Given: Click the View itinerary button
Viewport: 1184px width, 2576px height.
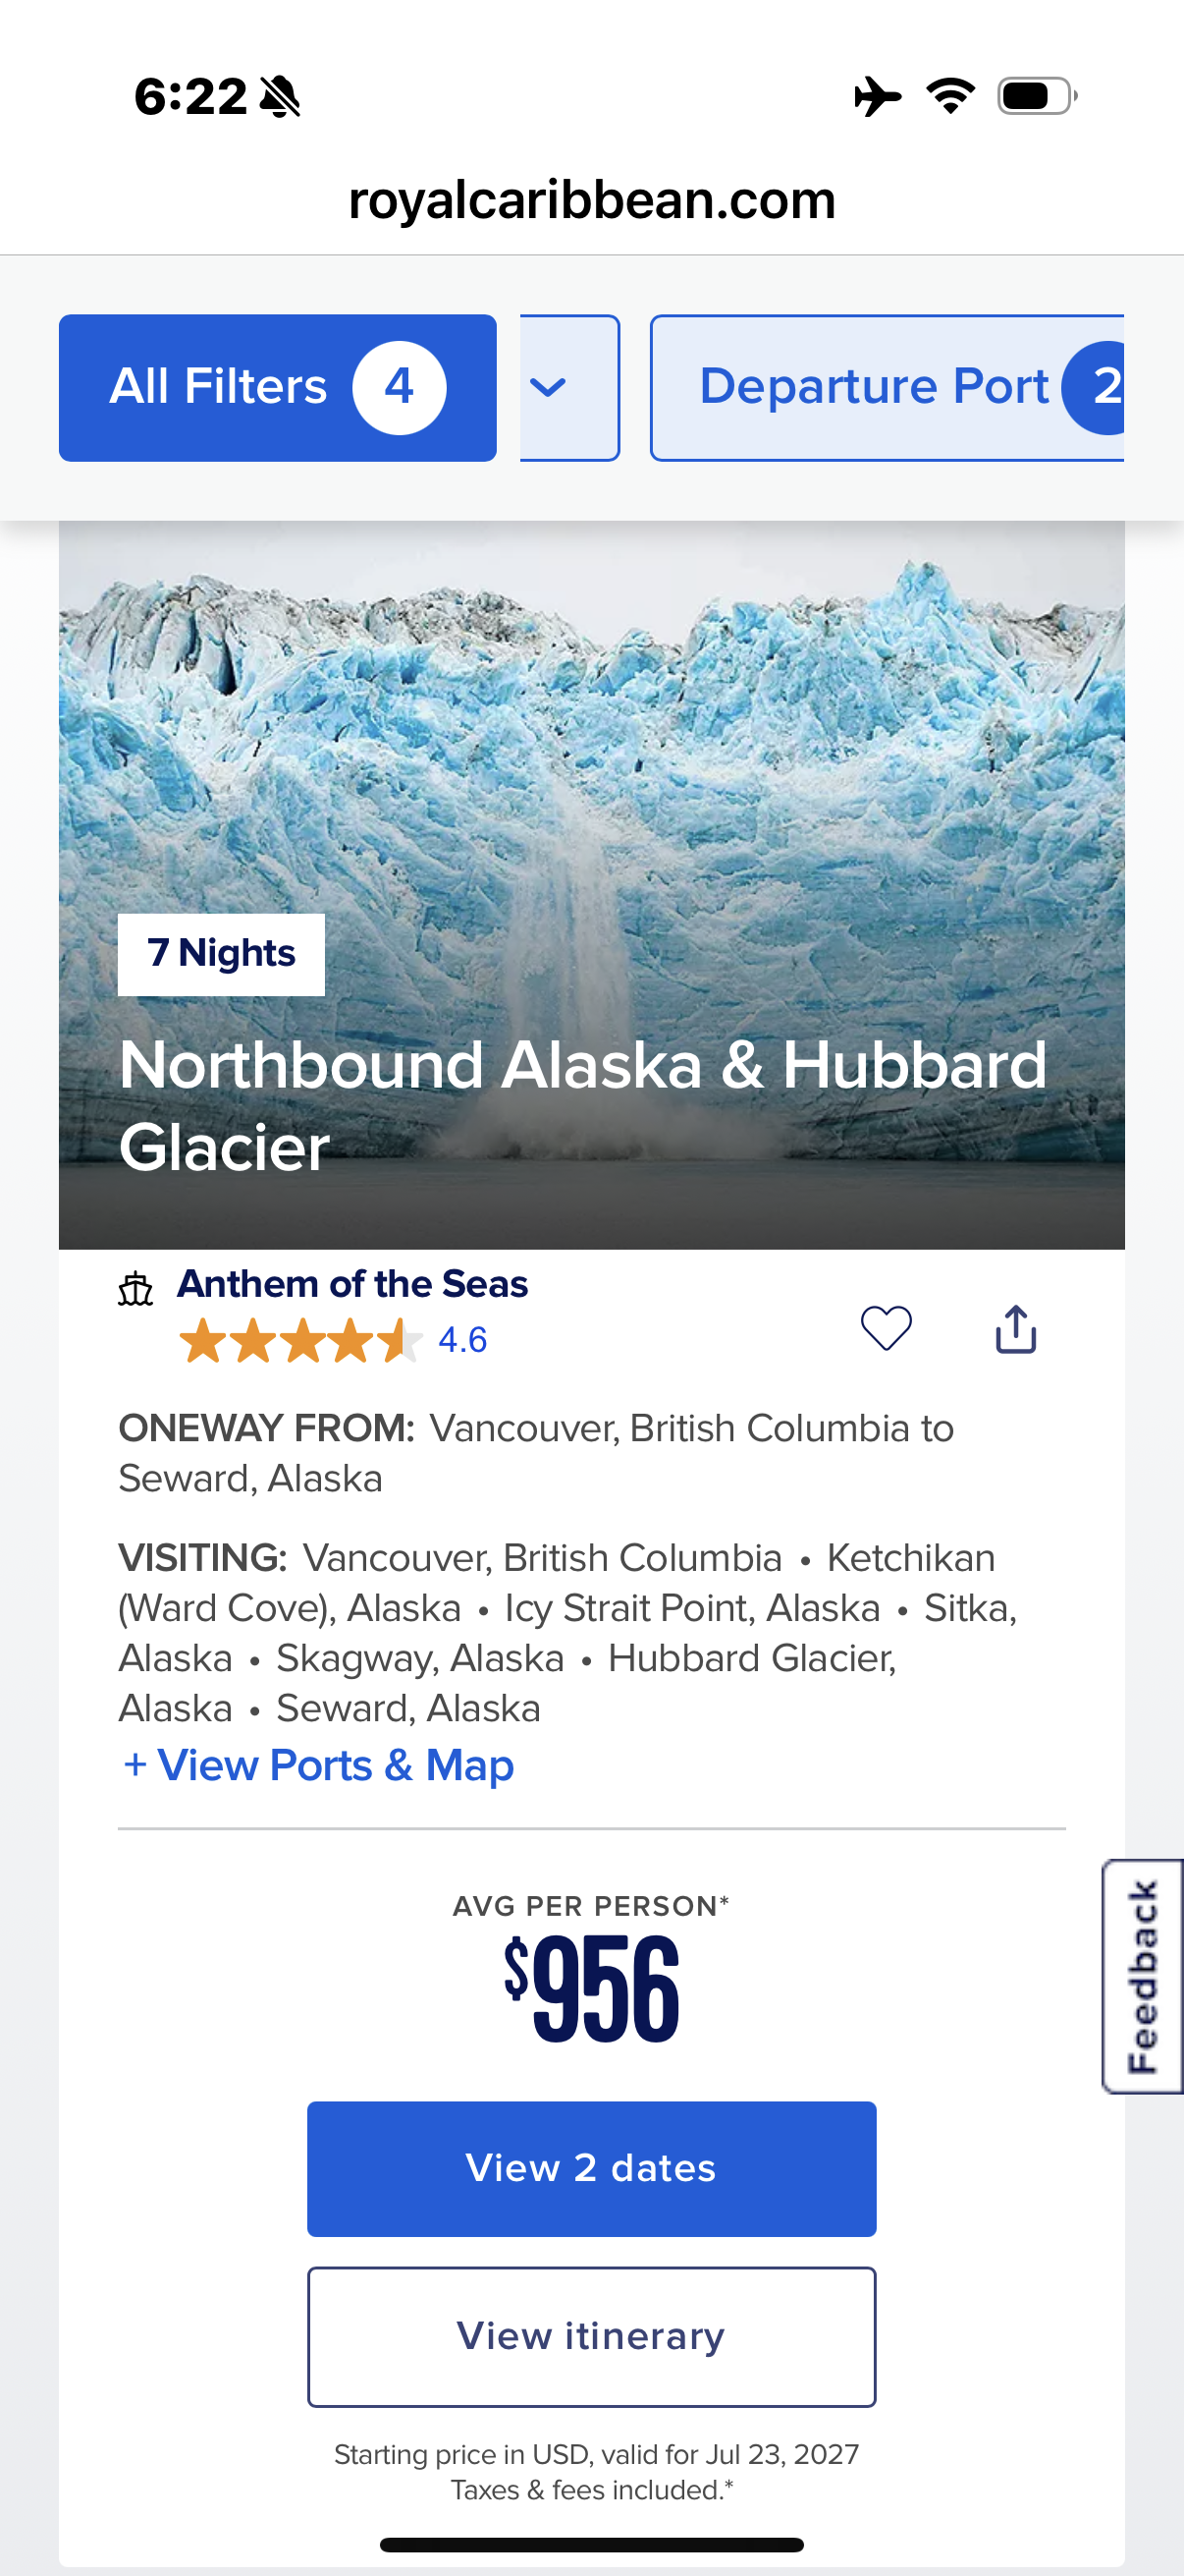Looking at the screenshot, I should point(590,2336).
